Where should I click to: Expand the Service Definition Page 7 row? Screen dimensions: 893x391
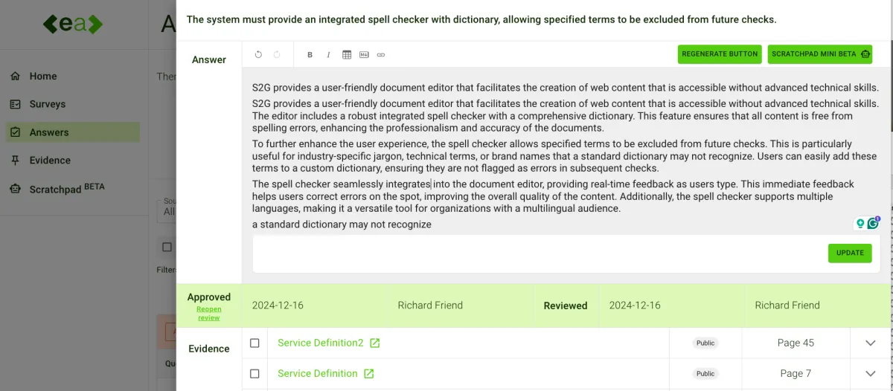pyautogui.click(x=871, y=373)
